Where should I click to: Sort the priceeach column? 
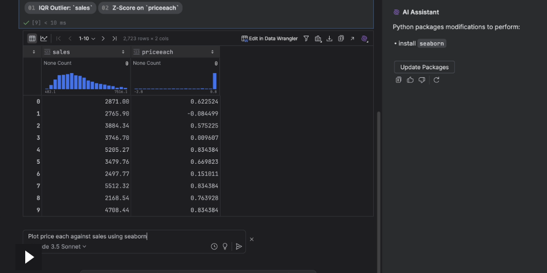click(212, 52)
